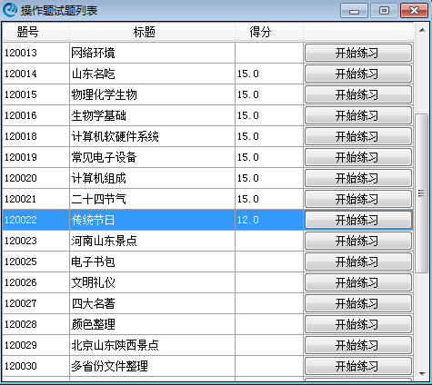
Task: Start practice for 山东名吃 question
Action: [x=358, y=74]
